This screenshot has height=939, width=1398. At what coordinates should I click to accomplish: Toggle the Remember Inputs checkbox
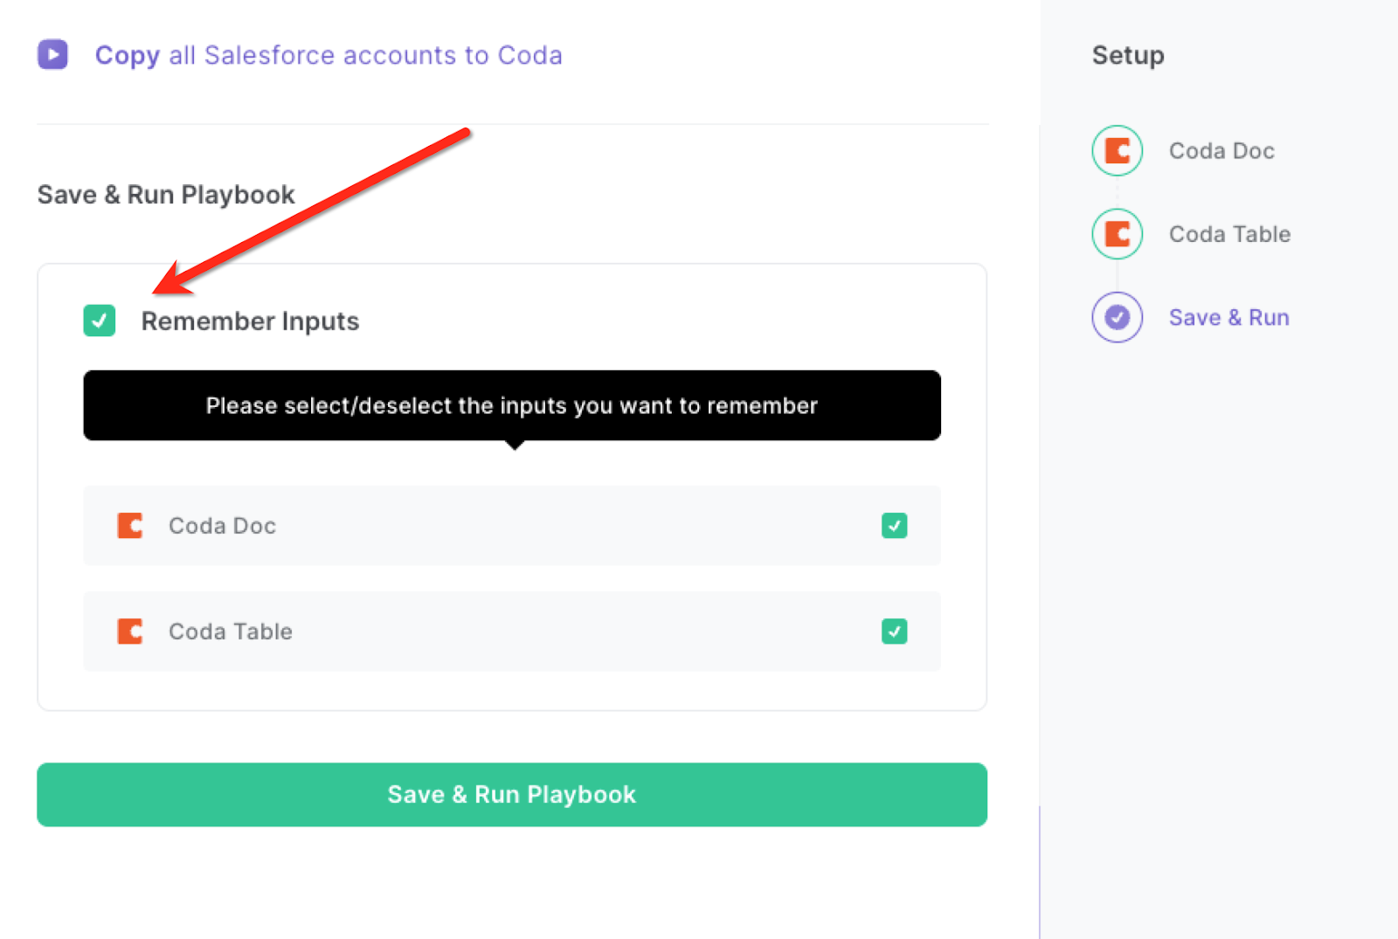[x=100, y=321]
